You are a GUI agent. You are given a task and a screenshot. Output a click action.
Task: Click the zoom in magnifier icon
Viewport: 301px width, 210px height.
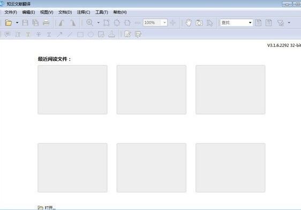[89, 22]
